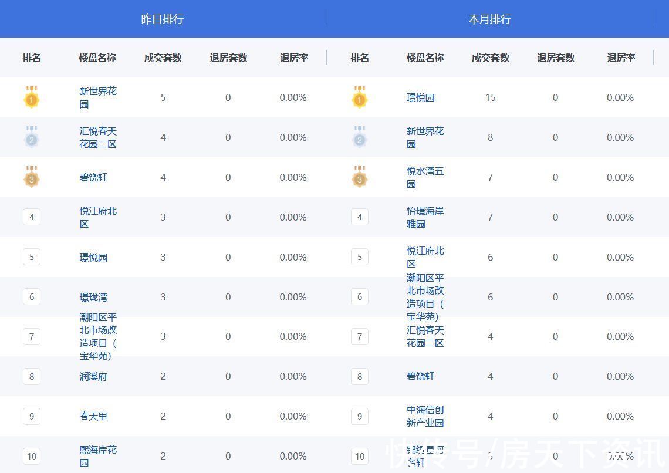Click the gold medal icon beside 璟悦园
The width and height of the screenshot is (669, 473).
tap(360, 99)
